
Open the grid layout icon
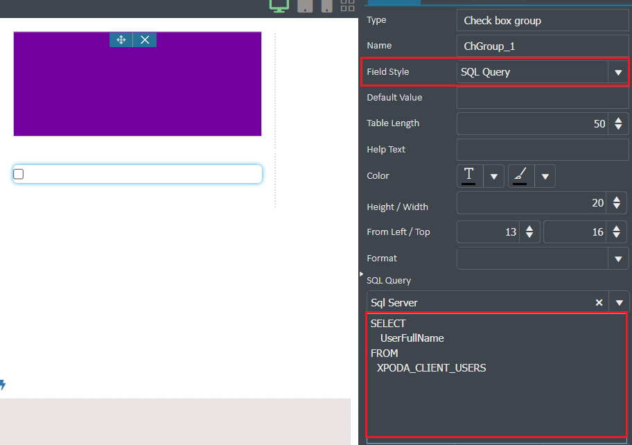347,6
